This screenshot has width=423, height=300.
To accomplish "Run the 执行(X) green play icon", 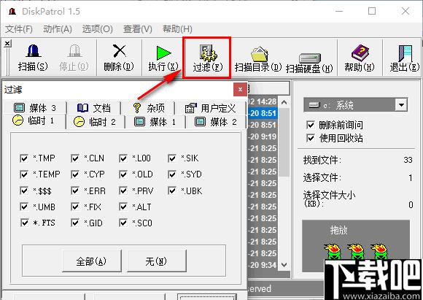I will click(163, 58).
